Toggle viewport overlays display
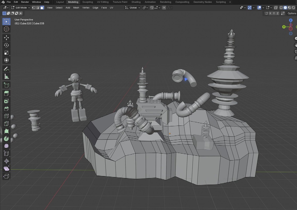Image resolution: width=297 pixels, height=210 pixels. (x=259, y=8)
